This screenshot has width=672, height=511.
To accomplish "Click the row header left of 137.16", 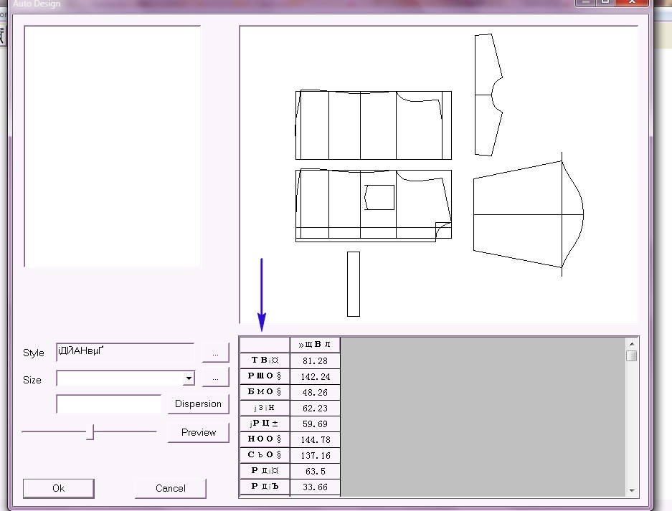I will point(265,455).
